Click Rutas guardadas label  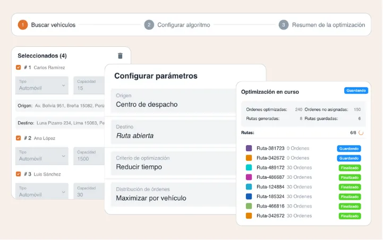point(321,119)
